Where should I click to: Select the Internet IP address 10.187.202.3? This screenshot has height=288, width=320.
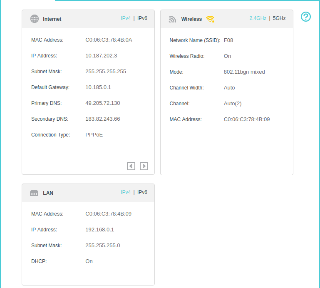(x=101, y=56)
